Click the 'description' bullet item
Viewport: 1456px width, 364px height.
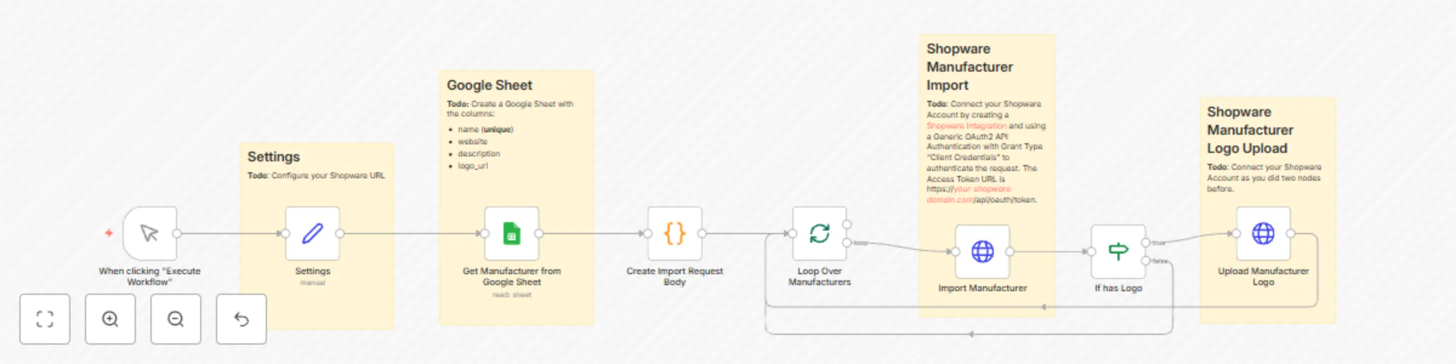[479, 153]
